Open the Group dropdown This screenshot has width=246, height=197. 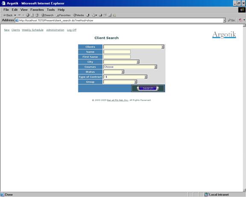[x=120, y=82]
